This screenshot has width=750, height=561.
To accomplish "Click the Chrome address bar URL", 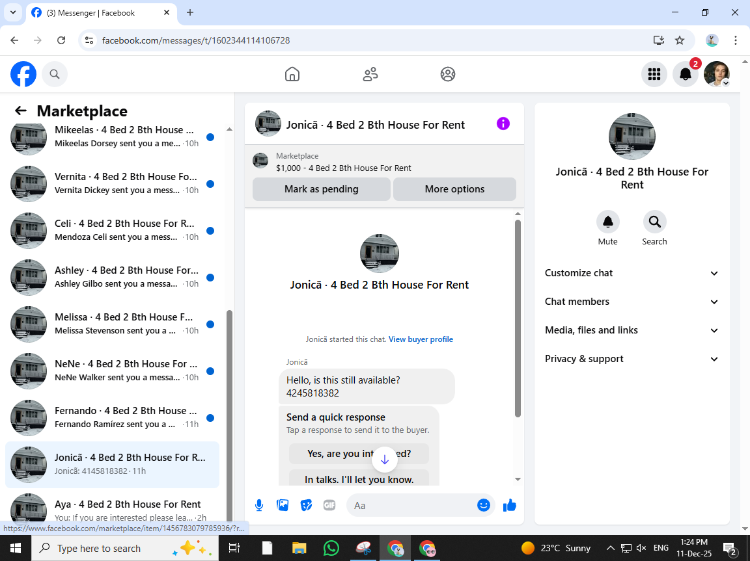I will [x=196, y=40].
